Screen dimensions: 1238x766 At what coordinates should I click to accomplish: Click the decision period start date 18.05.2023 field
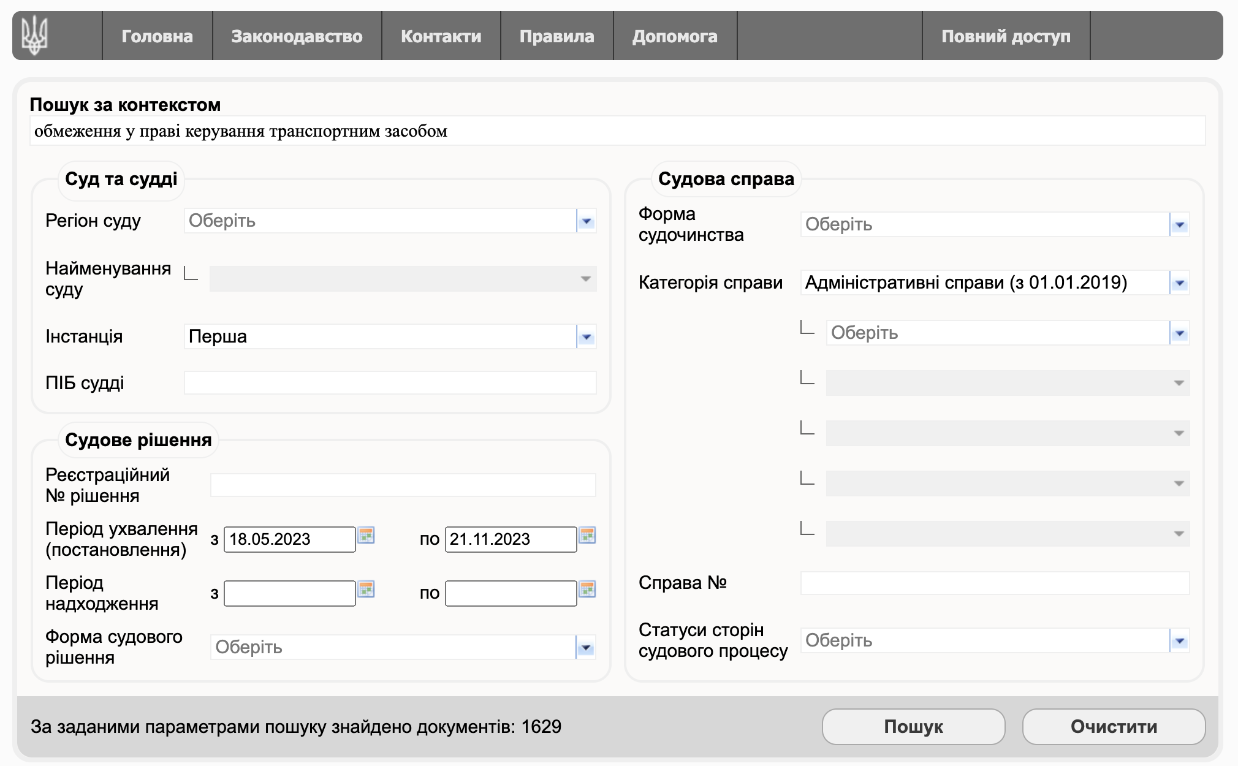point(289,539)
